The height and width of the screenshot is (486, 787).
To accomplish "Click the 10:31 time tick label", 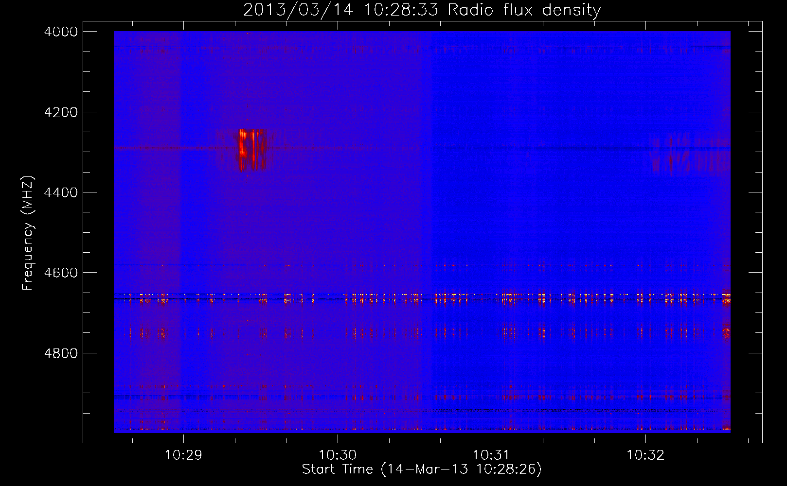I will pyautogui.click(x=491, y=455).
